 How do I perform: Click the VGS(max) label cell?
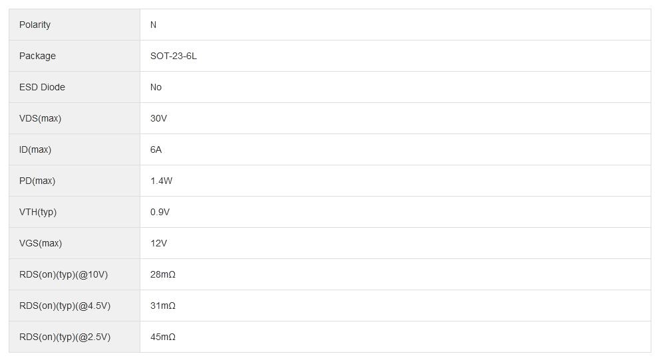(41, 243)
